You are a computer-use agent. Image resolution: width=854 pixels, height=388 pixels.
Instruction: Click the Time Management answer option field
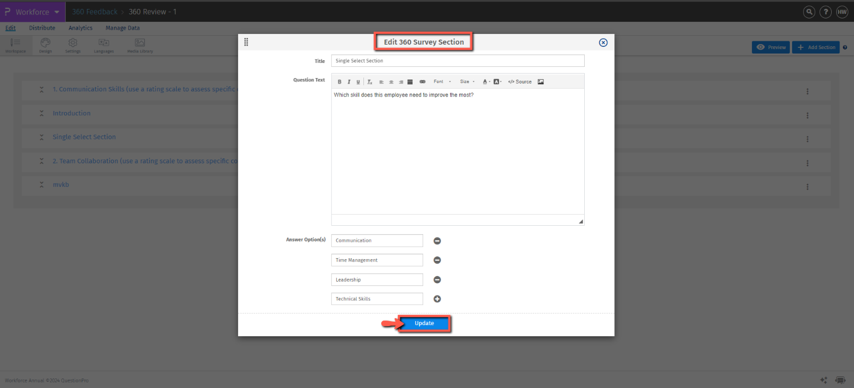[x=377, y=260]
